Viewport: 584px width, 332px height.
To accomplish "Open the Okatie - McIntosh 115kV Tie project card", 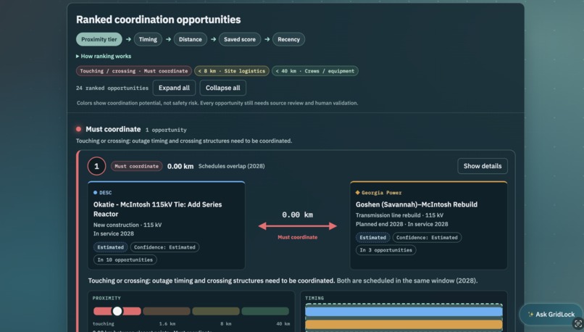I will pos(166,225).
